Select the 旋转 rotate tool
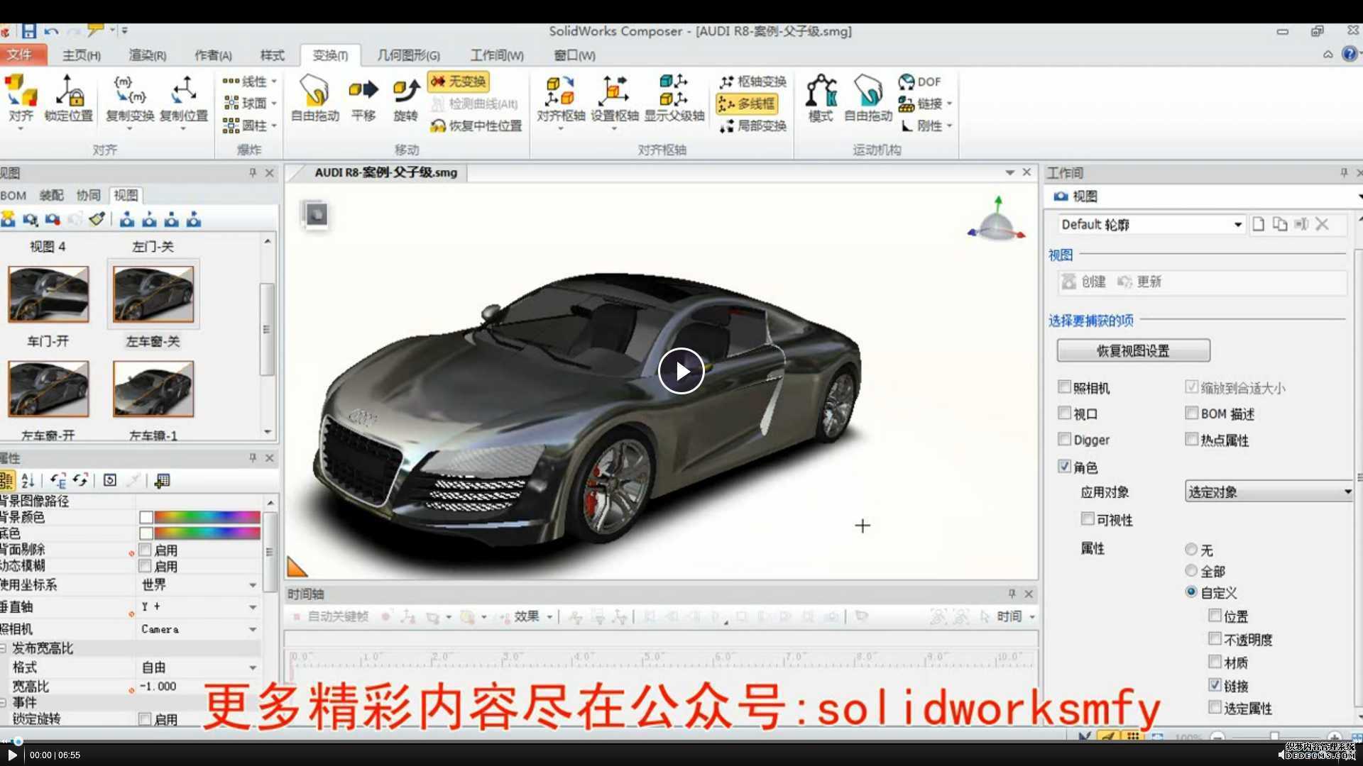1363x766 pixels. pos(405,99)
